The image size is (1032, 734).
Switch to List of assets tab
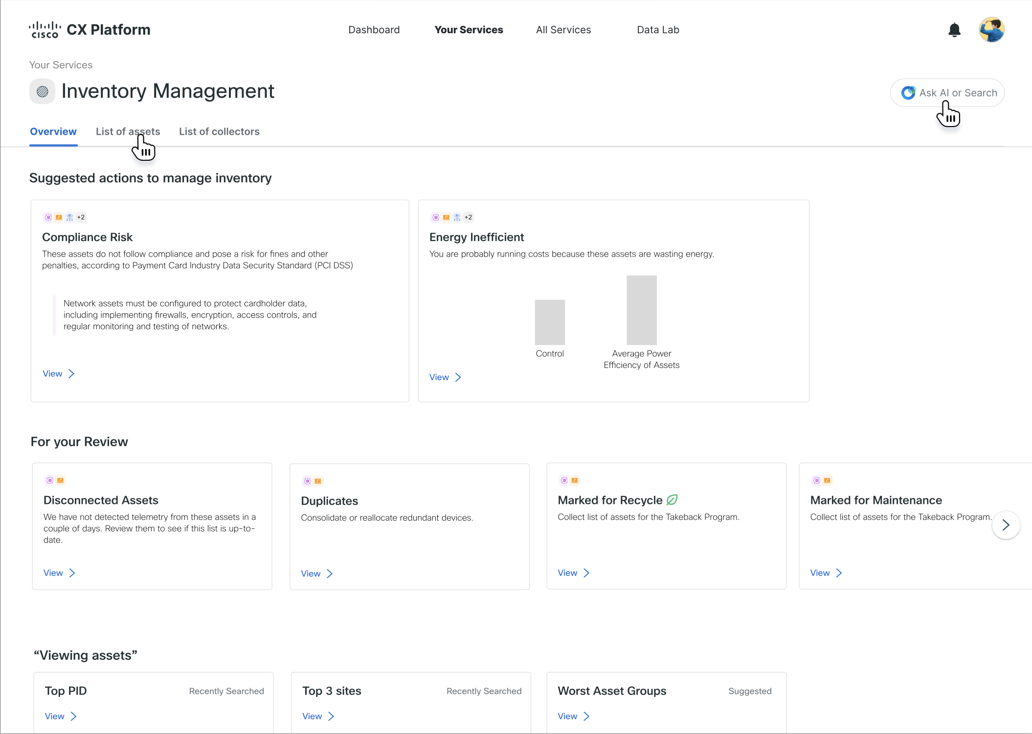[x=128, y=131]
